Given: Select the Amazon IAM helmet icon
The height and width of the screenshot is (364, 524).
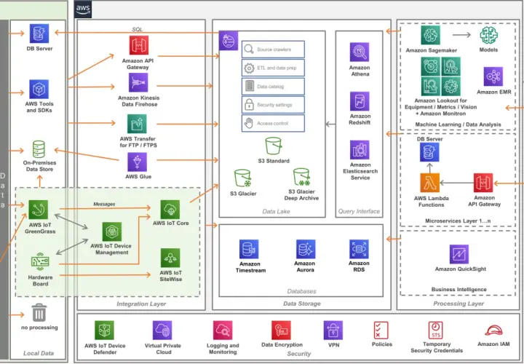Looking at the screenshot, I should pyautogui.click(x=493, y=331).
